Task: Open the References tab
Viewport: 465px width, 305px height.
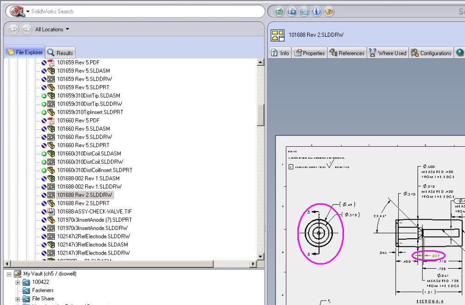Action: pyautogui.click(x=347, y=53)
